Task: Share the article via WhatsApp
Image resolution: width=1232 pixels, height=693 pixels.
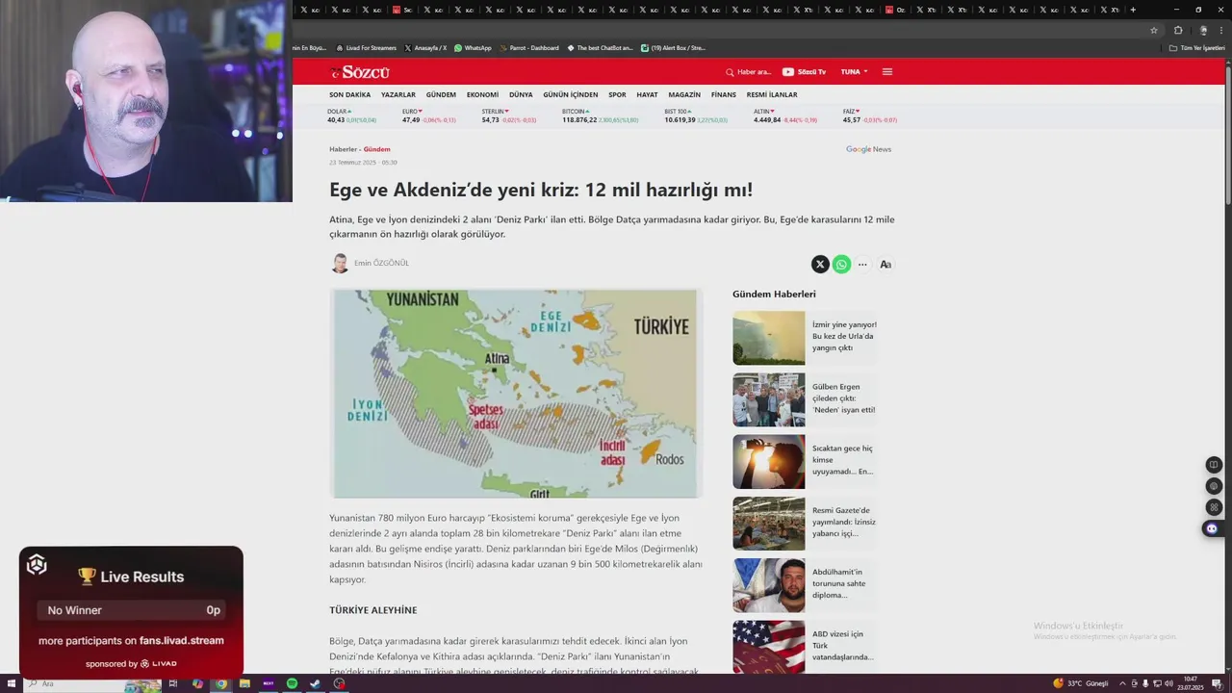Action: [841, 264]
